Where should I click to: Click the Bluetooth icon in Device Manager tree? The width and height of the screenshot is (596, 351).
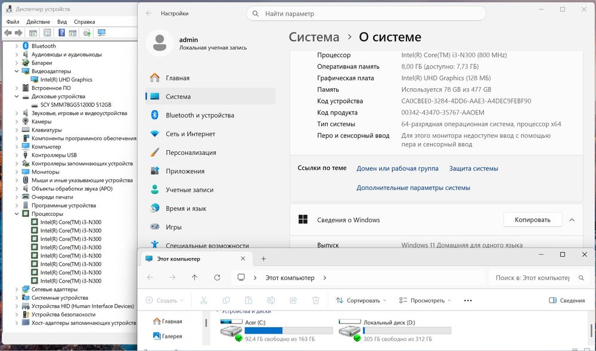pos(26,46)
